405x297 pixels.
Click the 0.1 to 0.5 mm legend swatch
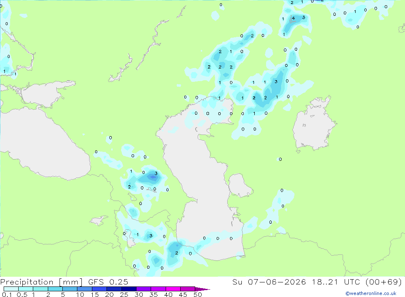[11, 289]
